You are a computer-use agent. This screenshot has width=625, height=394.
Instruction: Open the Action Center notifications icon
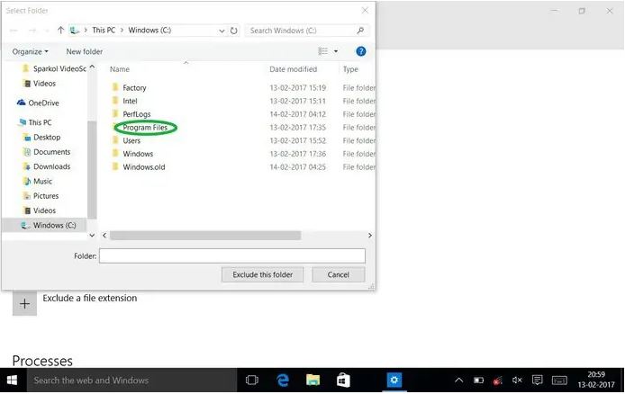coord(538,381)
